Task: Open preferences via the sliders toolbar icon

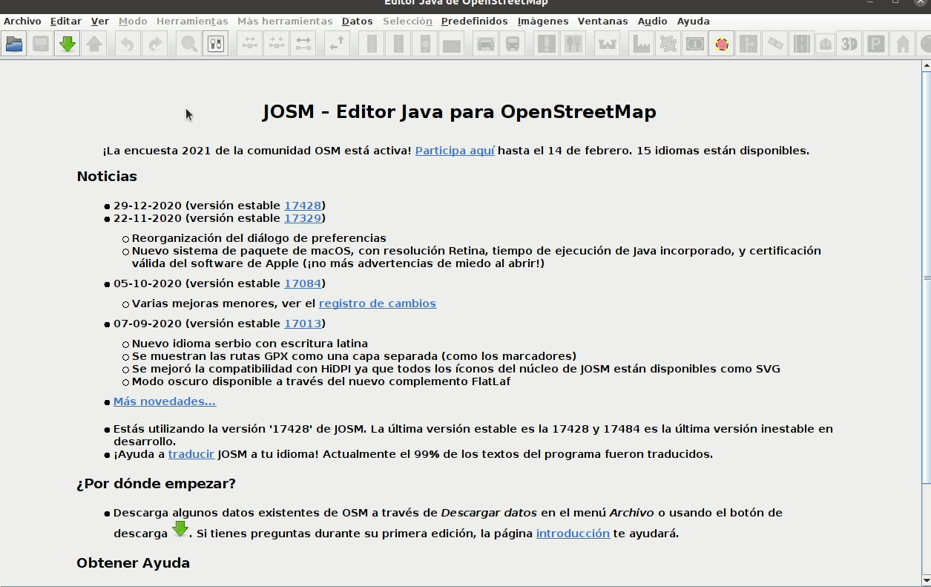Action: pos(216,45)
